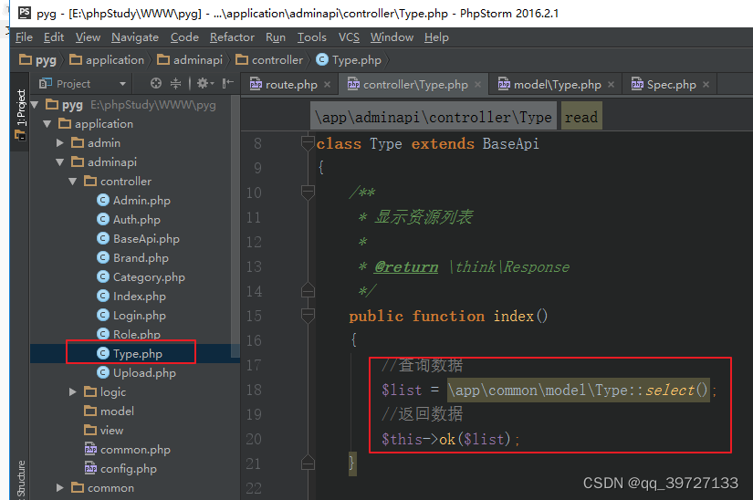This screenshot has width=753, height=500.
Task: Click the Type.php breadcrumb in navigation bar
Action: coord(349,60)
